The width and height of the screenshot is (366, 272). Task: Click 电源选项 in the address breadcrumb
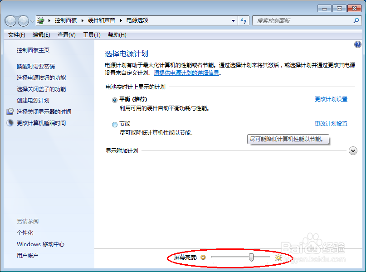tap(137, 20)
